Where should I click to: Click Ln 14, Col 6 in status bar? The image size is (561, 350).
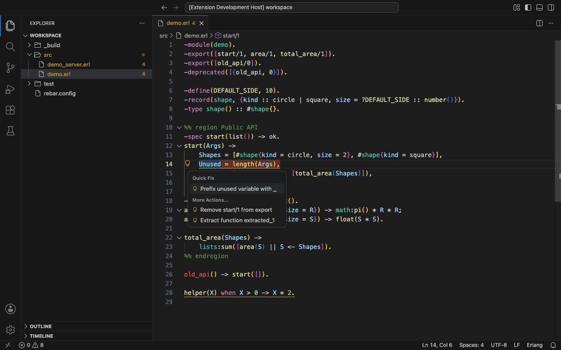(437, 345)
